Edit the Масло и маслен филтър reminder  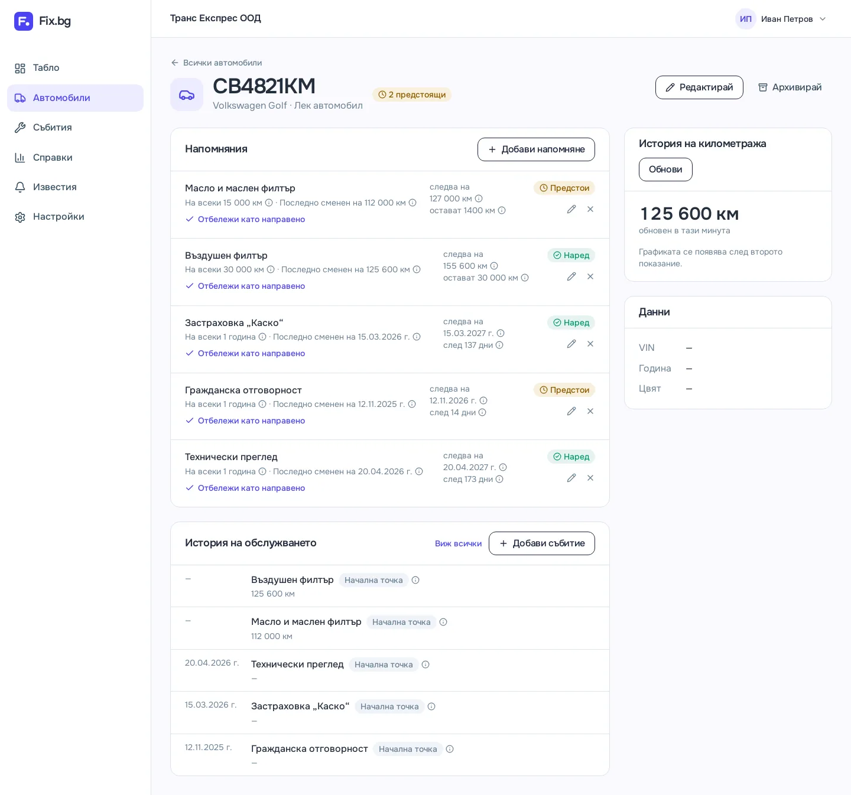(571, 209)
